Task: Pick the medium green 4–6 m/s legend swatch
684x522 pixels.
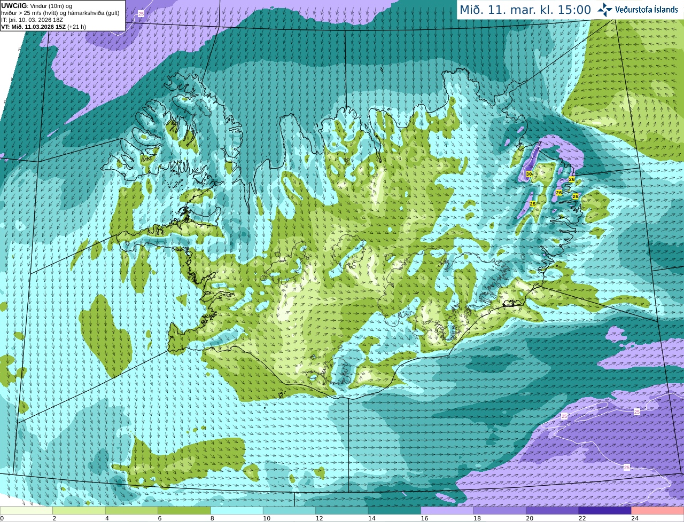Action: point(132,511)
